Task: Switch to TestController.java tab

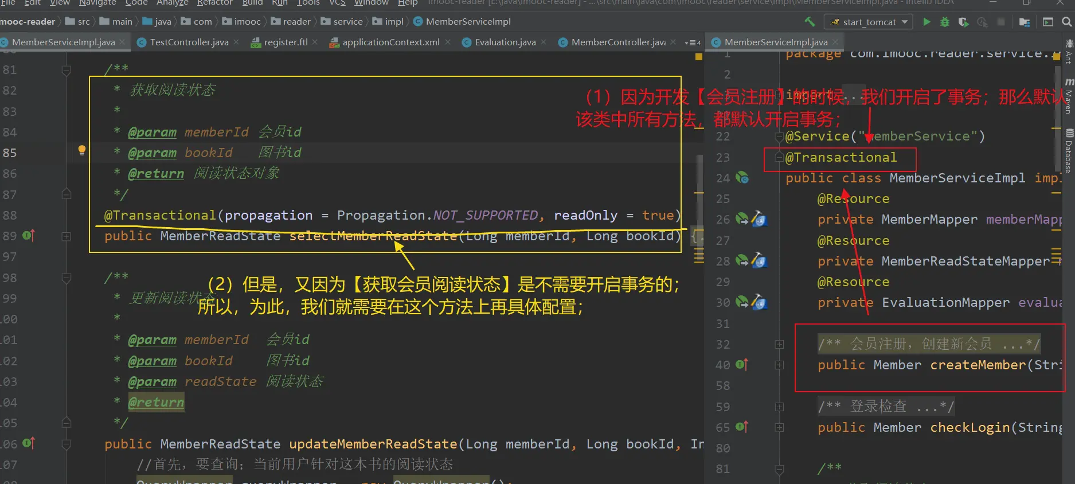Action: (x=189, y=42)
